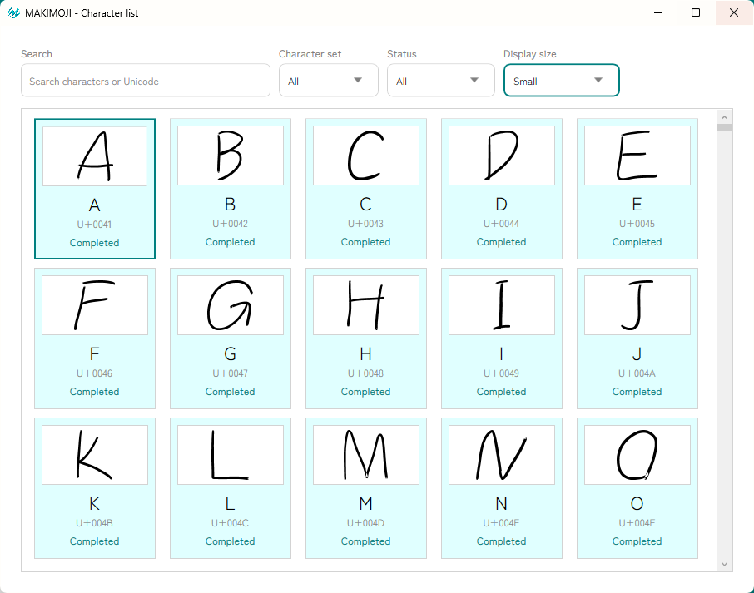Select the L character card U+004C
754x593 pixels.
231,488
